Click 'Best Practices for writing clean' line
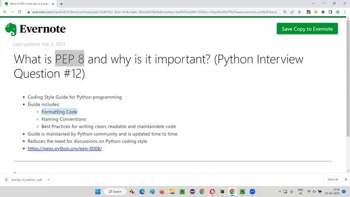350x197 pixels. coord(109,126)
